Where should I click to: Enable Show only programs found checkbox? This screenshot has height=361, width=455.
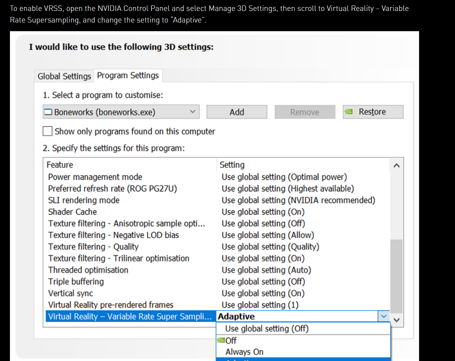pos(47,131)
